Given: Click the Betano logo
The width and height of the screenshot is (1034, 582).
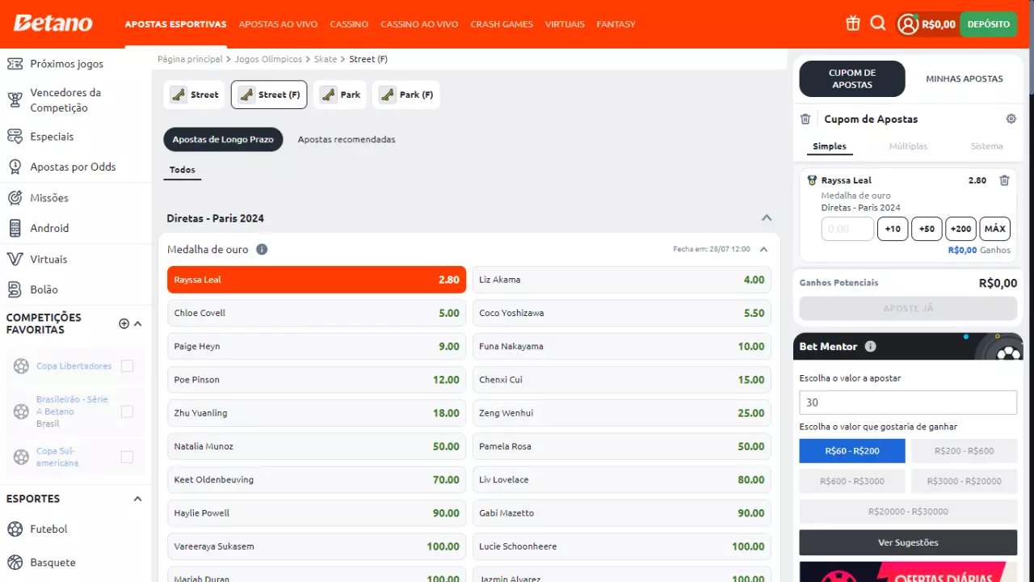Looking at the screenshot, I should [x=53, y=23].
